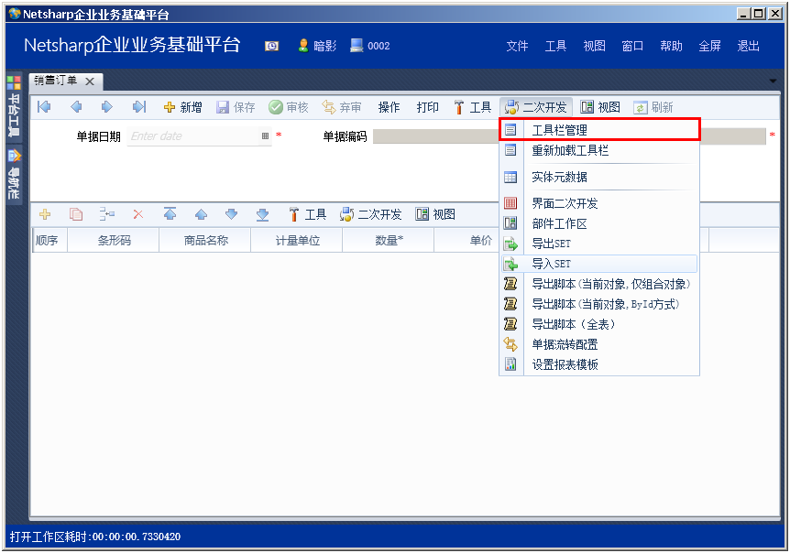Open the date picker calendar icon

pyautogui.click(x=265, y=136)
